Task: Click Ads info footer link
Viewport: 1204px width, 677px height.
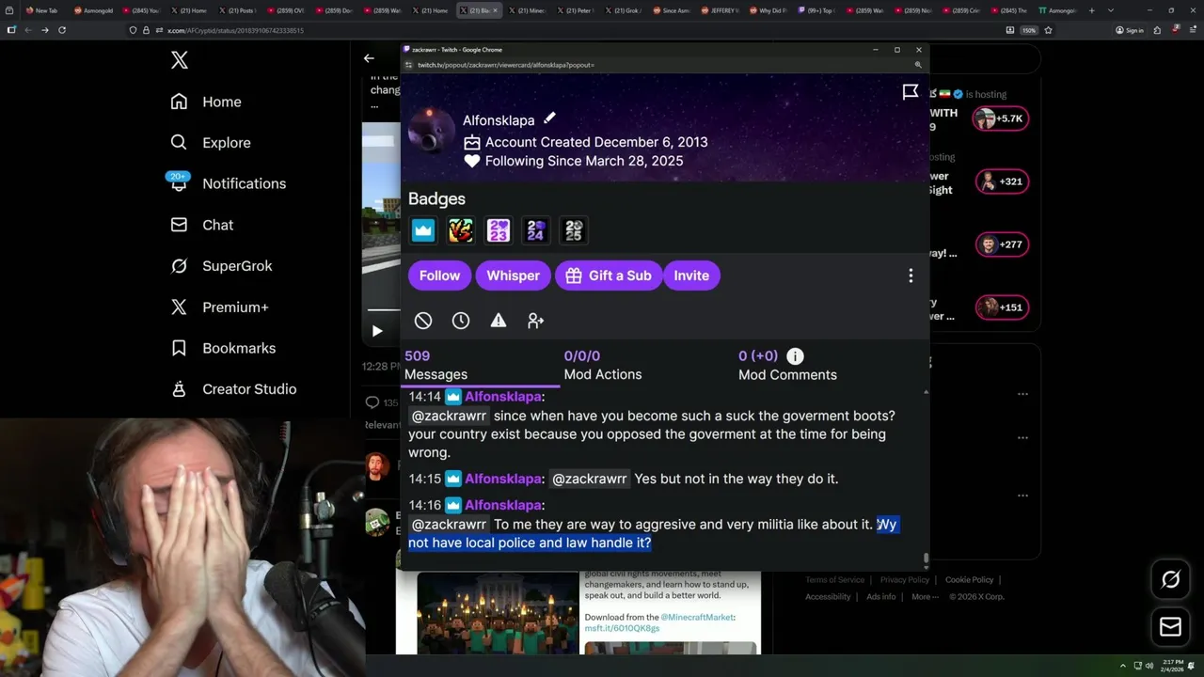Action: click(881, 597)
